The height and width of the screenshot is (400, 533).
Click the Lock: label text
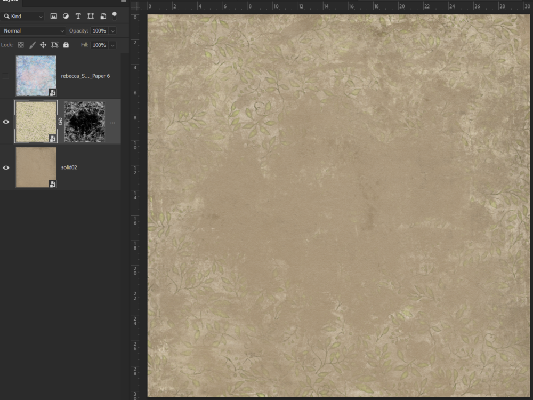7,45
